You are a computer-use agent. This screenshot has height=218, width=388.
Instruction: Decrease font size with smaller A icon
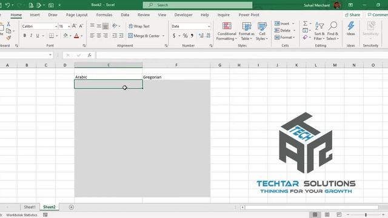[x=81, y=26]
